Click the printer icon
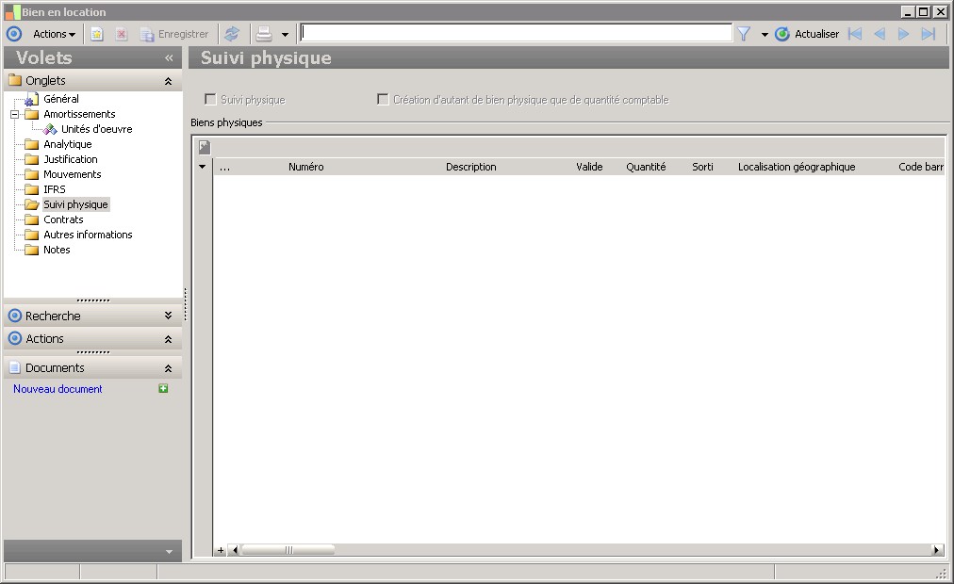This screenshot has width=954, height=584. pyautogui.click(x=264, y=34)
